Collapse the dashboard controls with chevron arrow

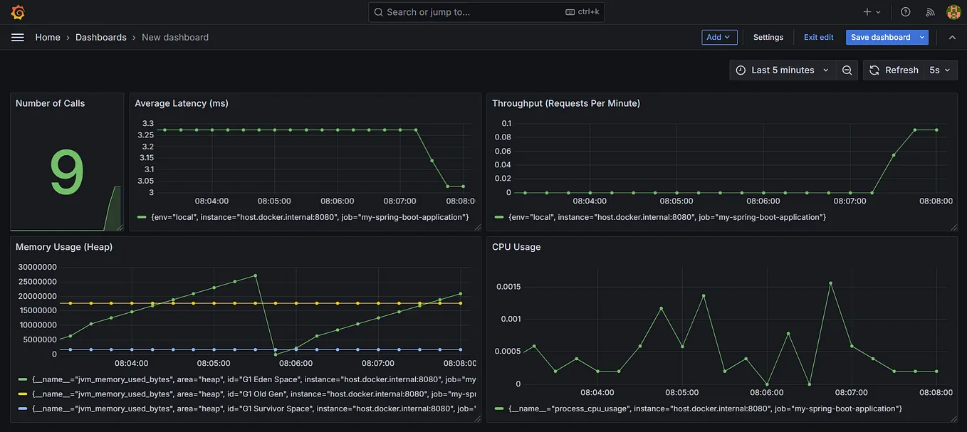pos(952,37)
